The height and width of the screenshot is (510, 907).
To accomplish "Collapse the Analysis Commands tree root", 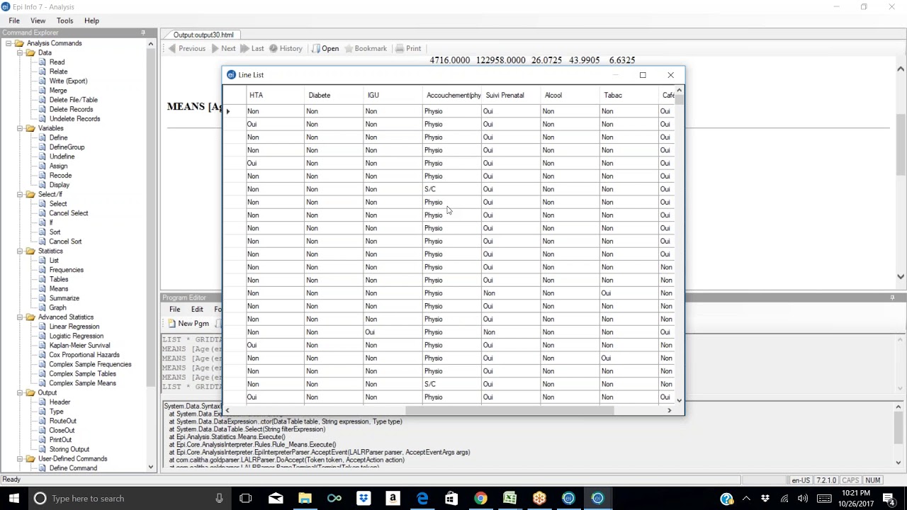I will point(9,43).
